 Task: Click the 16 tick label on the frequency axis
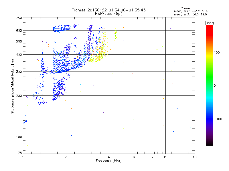pyautogui.click(x=194, y=157)
